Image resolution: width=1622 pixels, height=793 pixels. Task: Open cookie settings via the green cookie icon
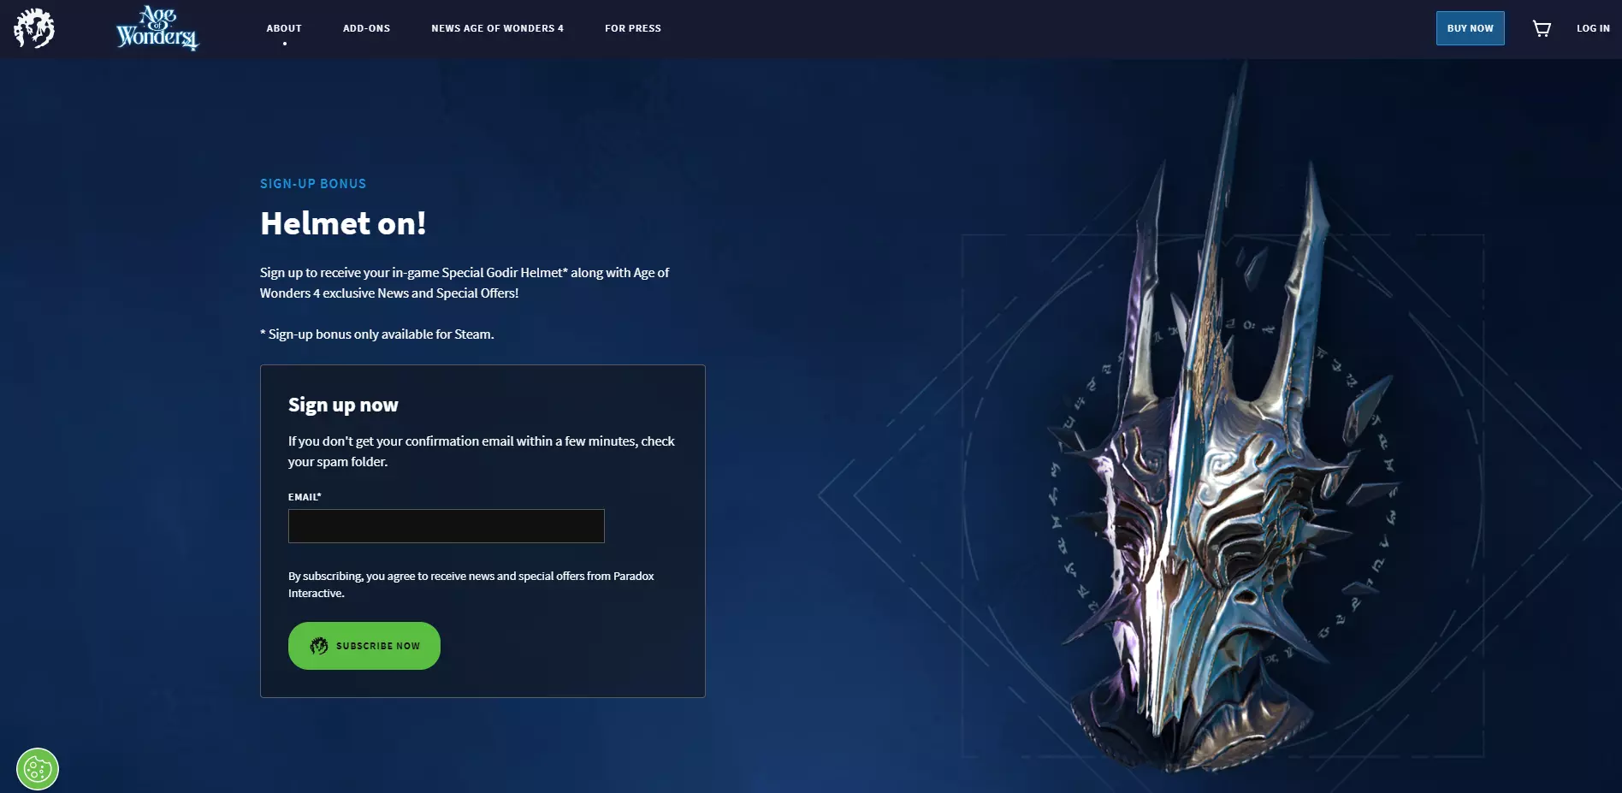[x=38, y=769]
